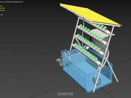The height and width of the screenshot is (98, 131).
Task: Open the [Edged Faces] viewport display menu
Action: (x=18, y=2)
